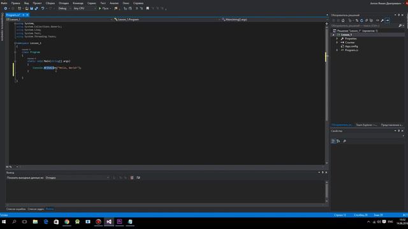Expand the Program.cs node in Solution Explorer
This screenshot has width=408, height=229.
(x=337, y=50)
